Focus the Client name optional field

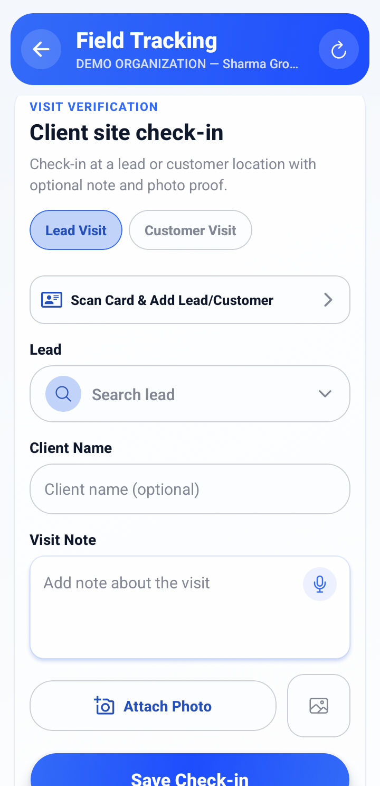pyautogui.click(x=190, y=489)
